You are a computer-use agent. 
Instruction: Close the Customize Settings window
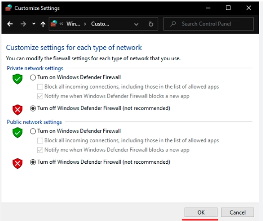(x=249, y=8)
